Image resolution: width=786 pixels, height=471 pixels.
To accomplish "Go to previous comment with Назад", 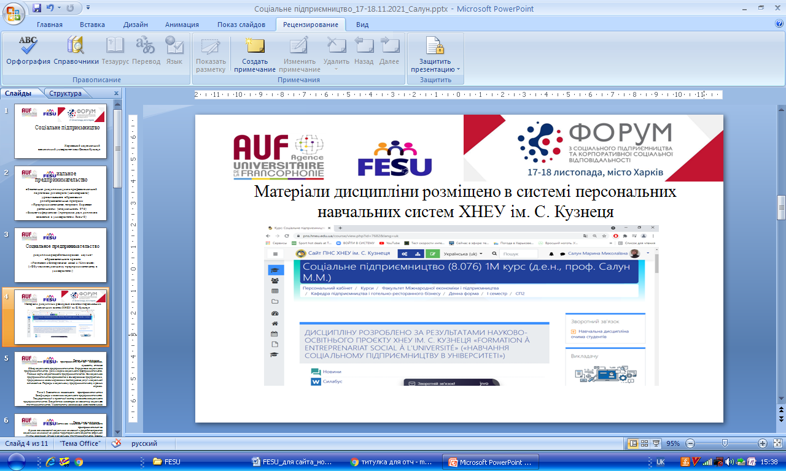I will (364, 51).
